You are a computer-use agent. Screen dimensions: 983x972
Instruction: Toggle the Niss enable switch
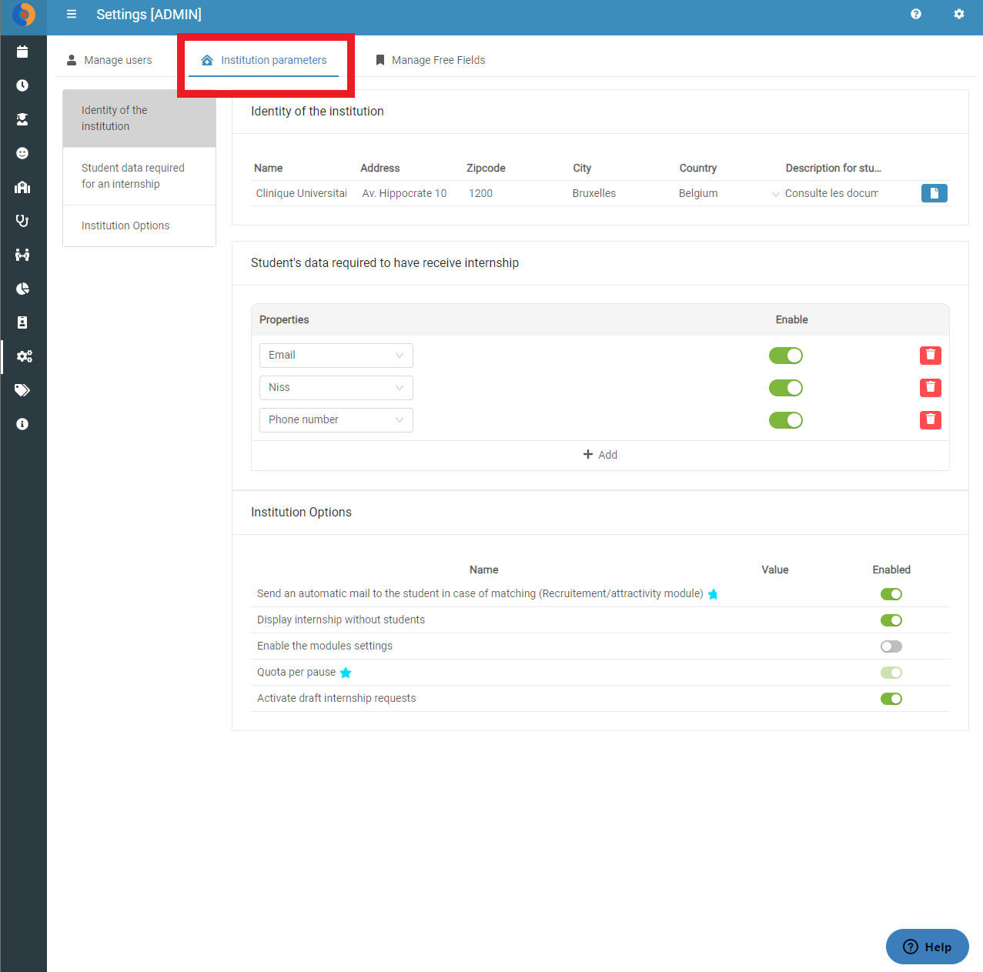[x=786, y=388]
